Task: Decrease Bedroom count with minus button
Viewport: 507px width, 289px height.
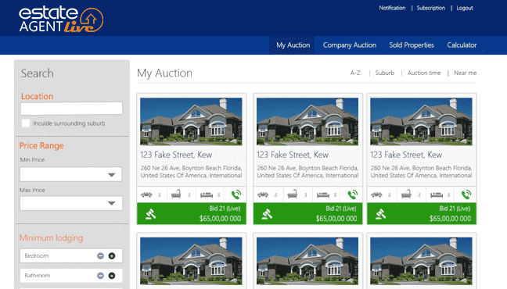Action: [101, 255]
